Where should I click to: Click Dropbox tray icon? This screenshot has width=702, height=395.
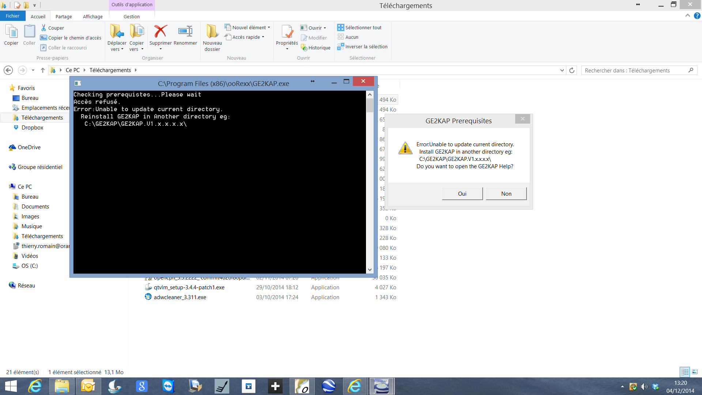(x=655, y=387)
